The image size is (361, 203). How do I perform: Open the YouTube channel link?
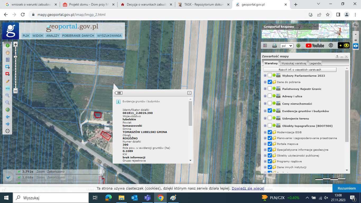coord(315,45)
